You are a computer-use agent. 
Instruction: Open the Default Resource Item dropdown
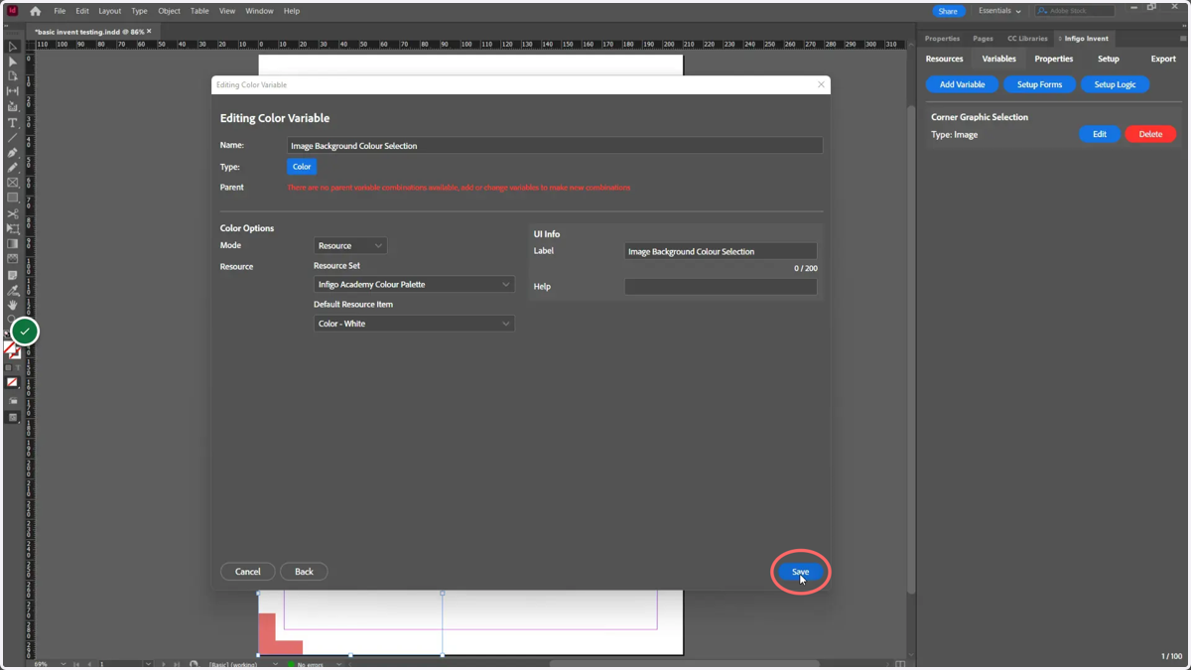tap(414, 324)
